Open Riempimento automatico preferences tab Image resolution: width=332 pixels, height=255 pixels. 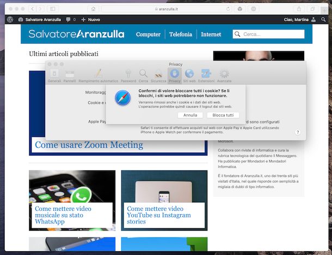tap(99, 76)
